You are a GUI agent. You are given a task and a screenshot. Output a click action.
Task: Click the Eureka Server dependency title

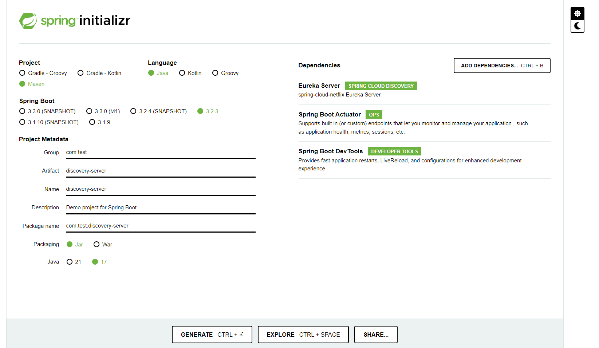[x=319, y=86]
